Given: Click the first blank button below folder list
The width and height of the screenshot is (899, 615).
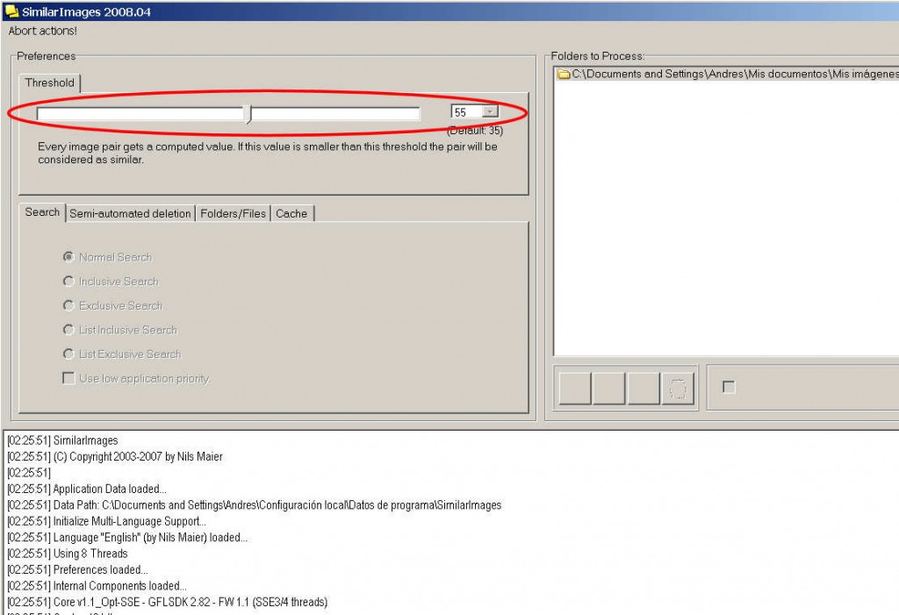Looking at the screenshot, I should click(575, 388).
